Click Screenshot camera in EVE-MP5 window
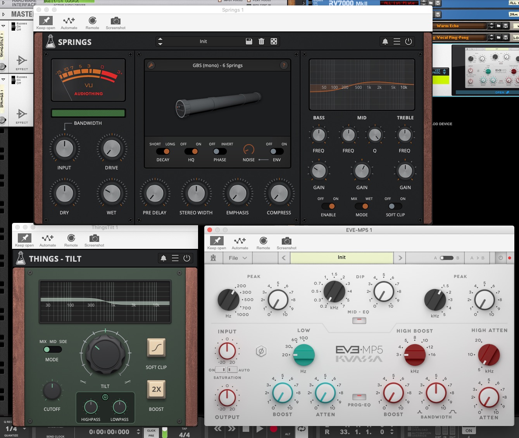 pyautogui.click(x=286, y=241)
